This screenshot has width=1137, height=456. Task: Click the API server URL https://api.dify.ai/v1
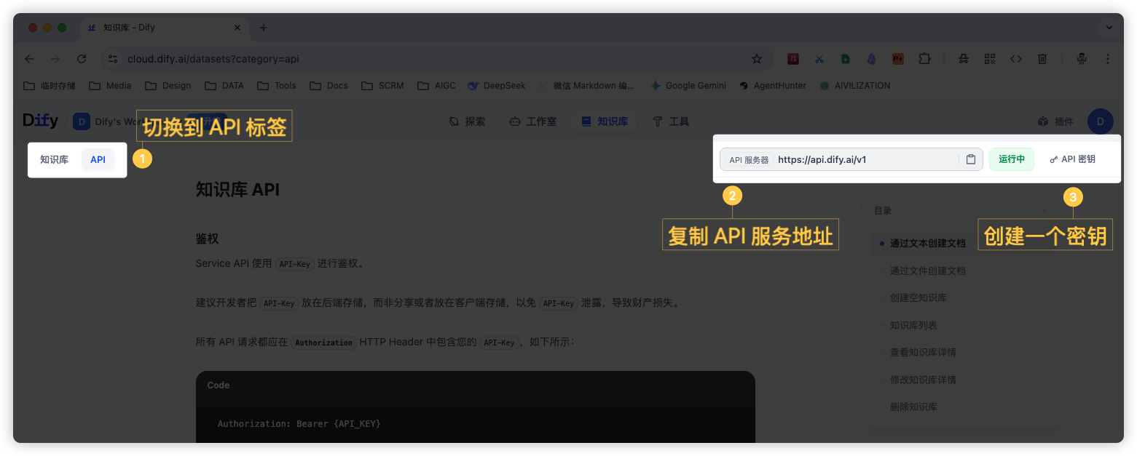[x=822, y=159]
